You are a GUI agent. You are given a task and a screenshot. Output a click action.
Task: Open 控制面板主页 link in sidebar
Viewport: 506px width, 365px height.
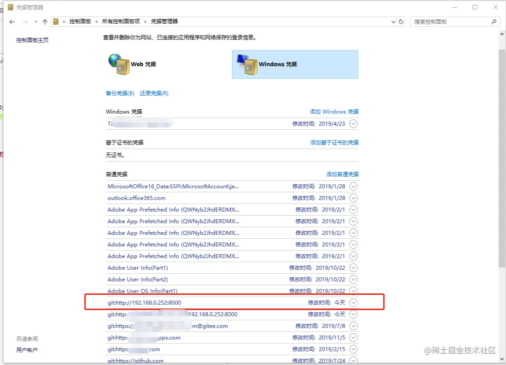click(x=32, y=40)
